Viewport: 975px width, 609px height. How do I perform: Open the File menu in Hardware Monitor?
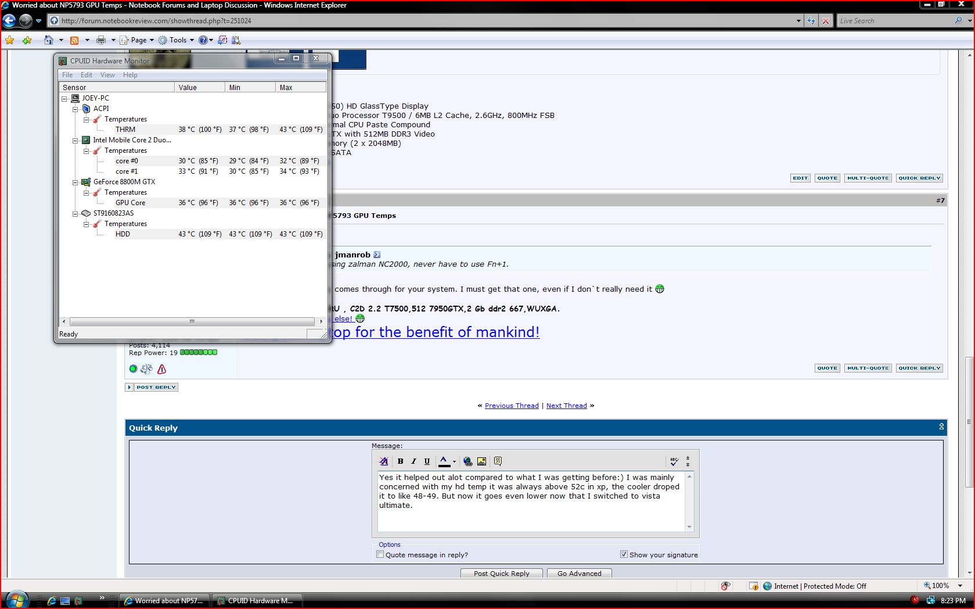[67, 75]
